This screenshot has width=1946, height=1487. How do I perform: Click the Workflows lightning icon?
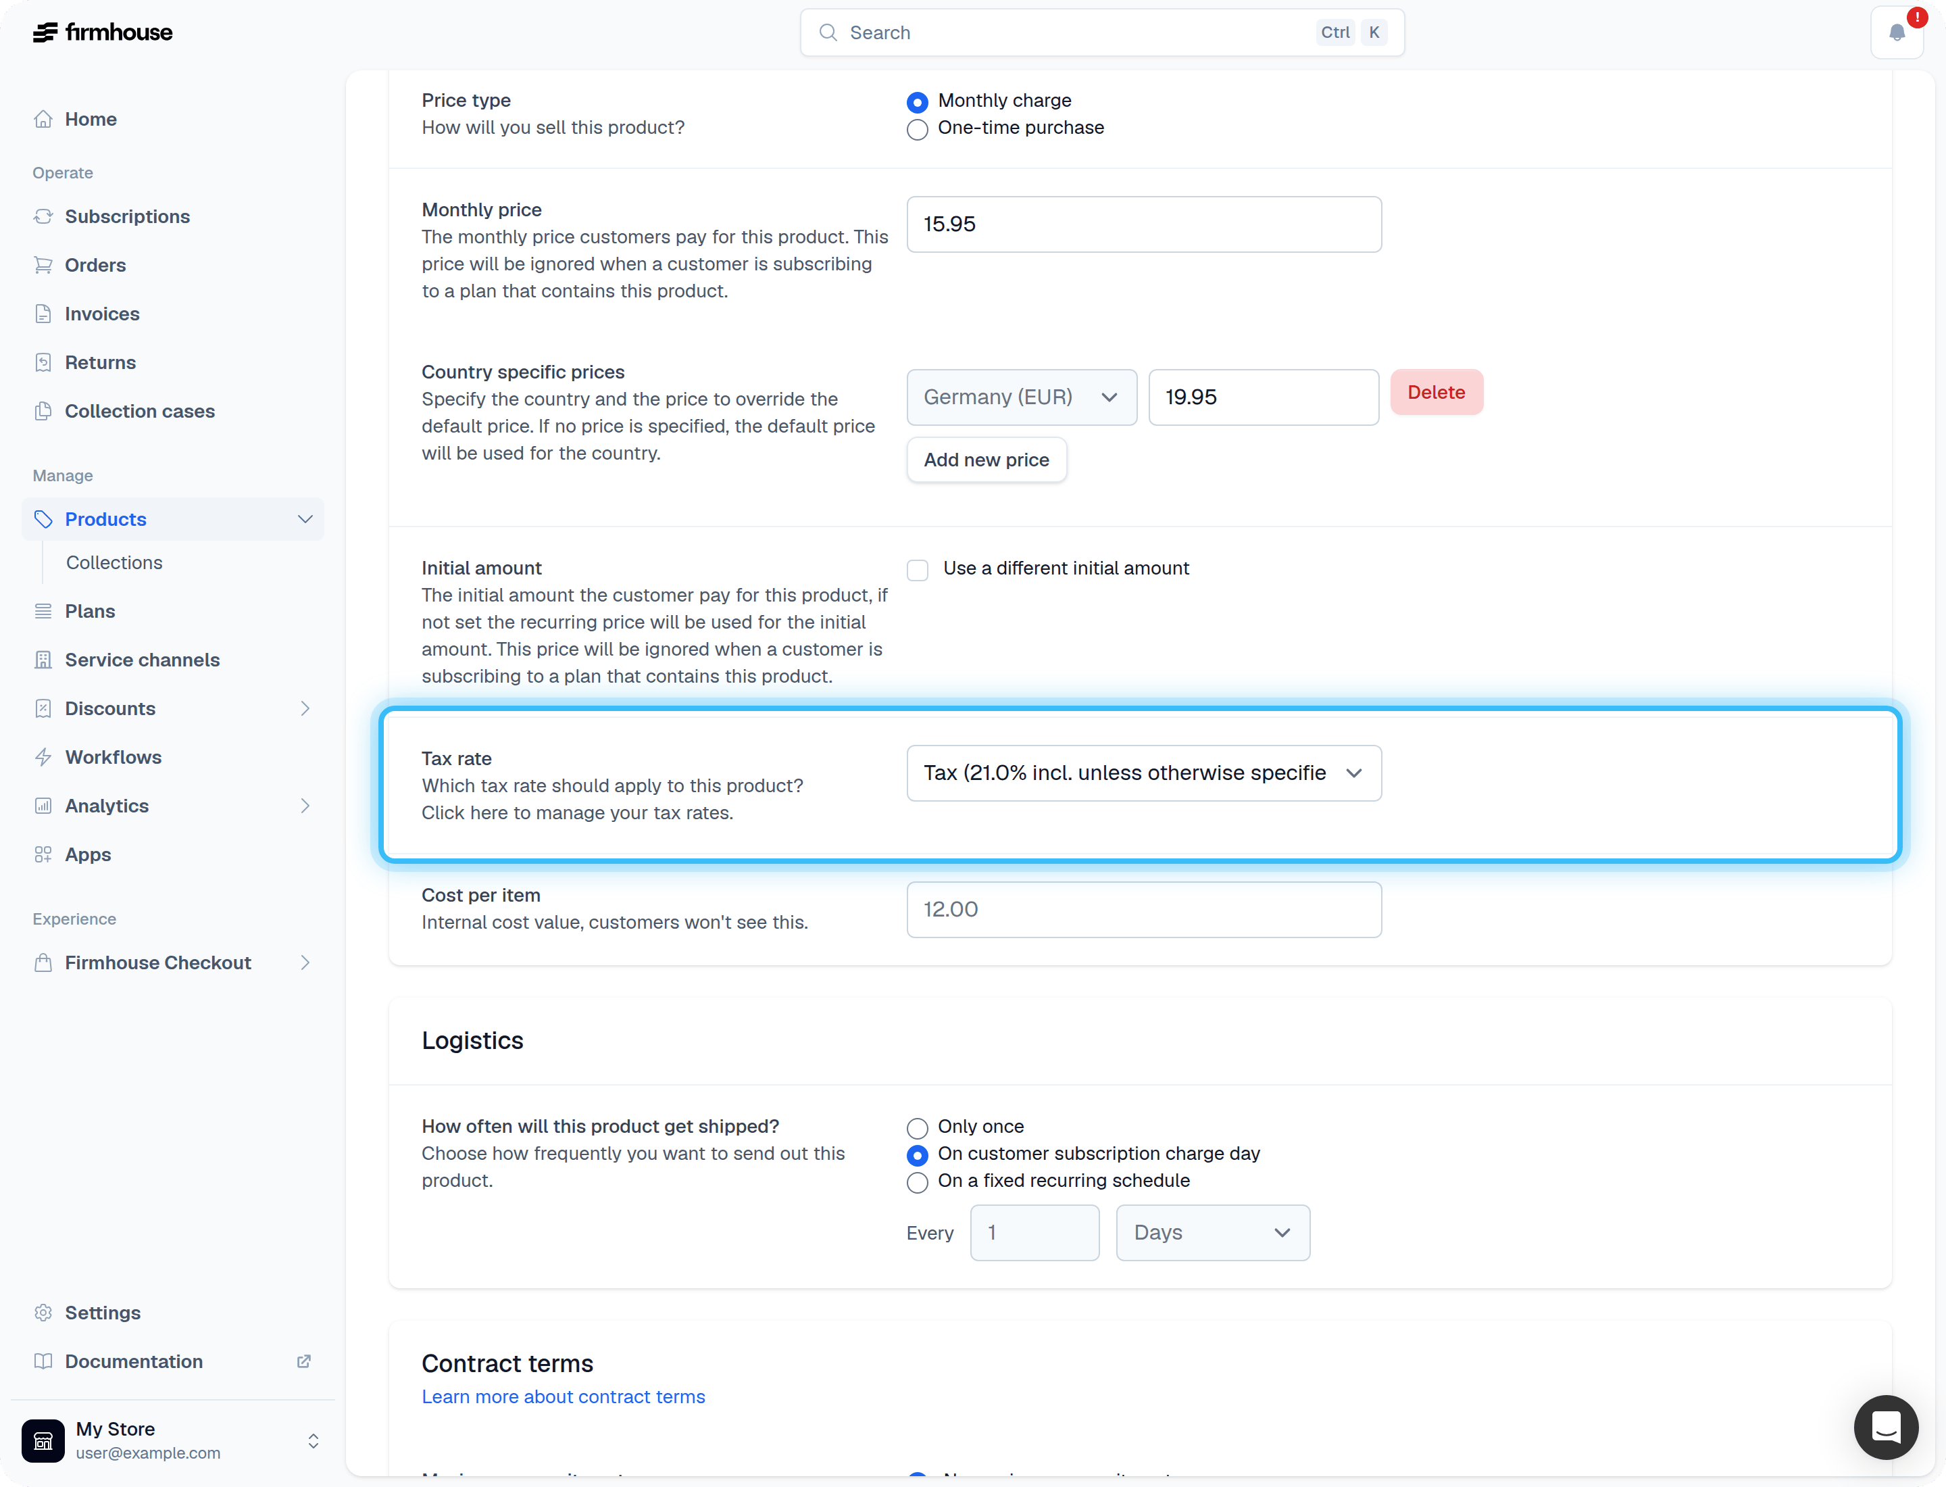click(43, 757)
